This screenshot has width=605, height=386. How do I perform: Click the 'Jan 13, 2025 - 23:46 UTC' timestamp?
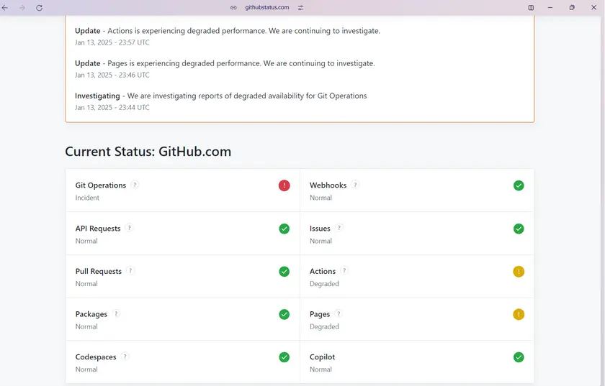pos(112,75)
